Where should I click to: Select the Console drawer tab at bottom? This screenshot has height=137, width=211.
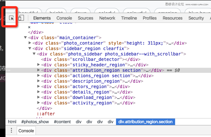coord(26,131)
